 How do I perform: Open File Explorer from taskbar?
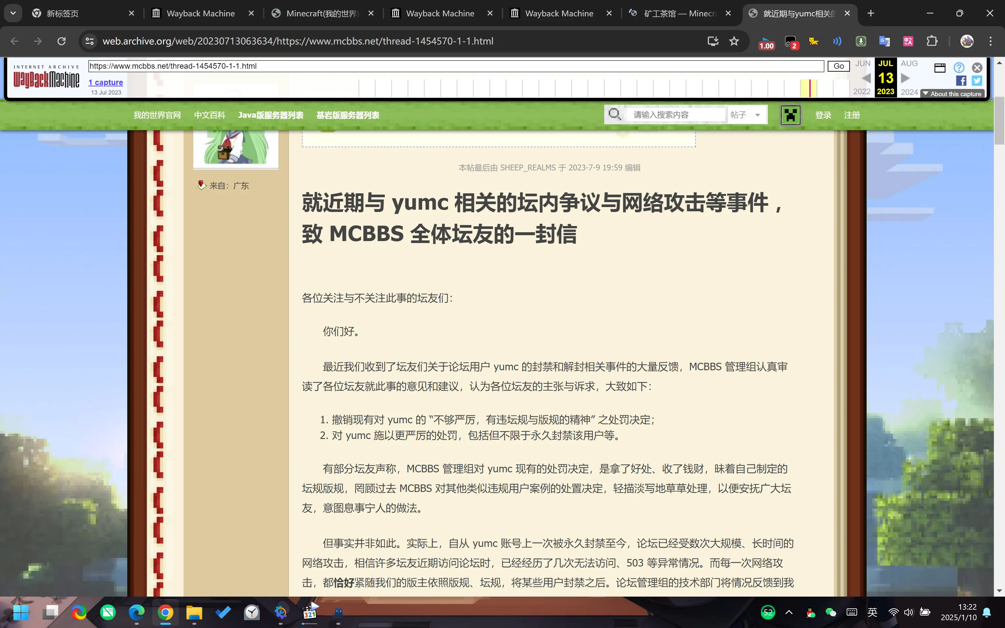(x=194, y=612)
